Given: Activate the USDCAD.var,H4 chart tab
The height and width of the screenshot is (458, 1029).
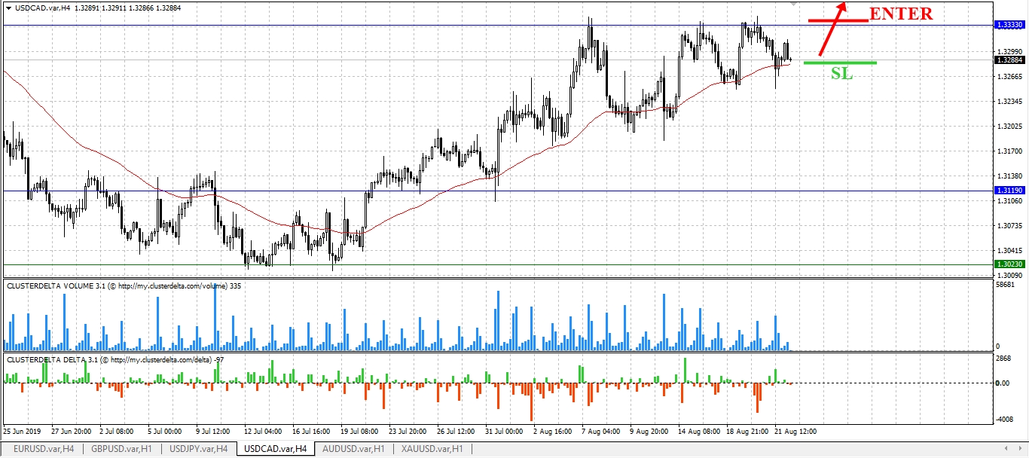Looking at the screenshot, I should click(276, 449).
